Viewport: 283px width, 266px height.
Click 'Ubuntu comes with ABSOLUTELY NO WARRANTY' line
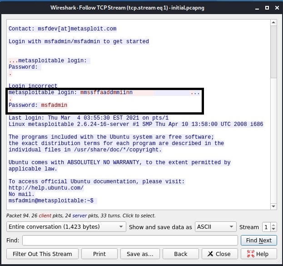[x=119, y=162]
